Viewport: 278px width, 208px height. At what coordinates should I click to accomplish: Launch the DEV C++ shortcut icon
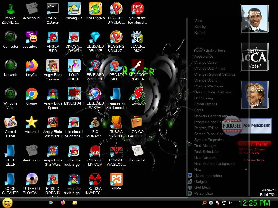coord(138,13)
